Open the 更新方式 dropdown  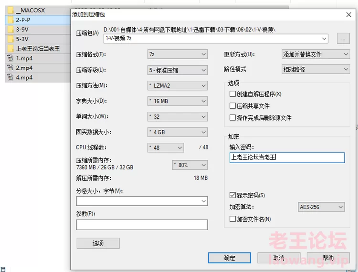click(x=316, y=54)
